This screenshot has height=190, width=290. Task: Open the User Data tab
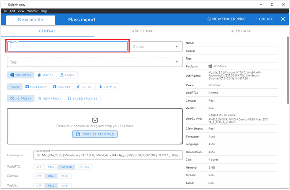point(240,31)
